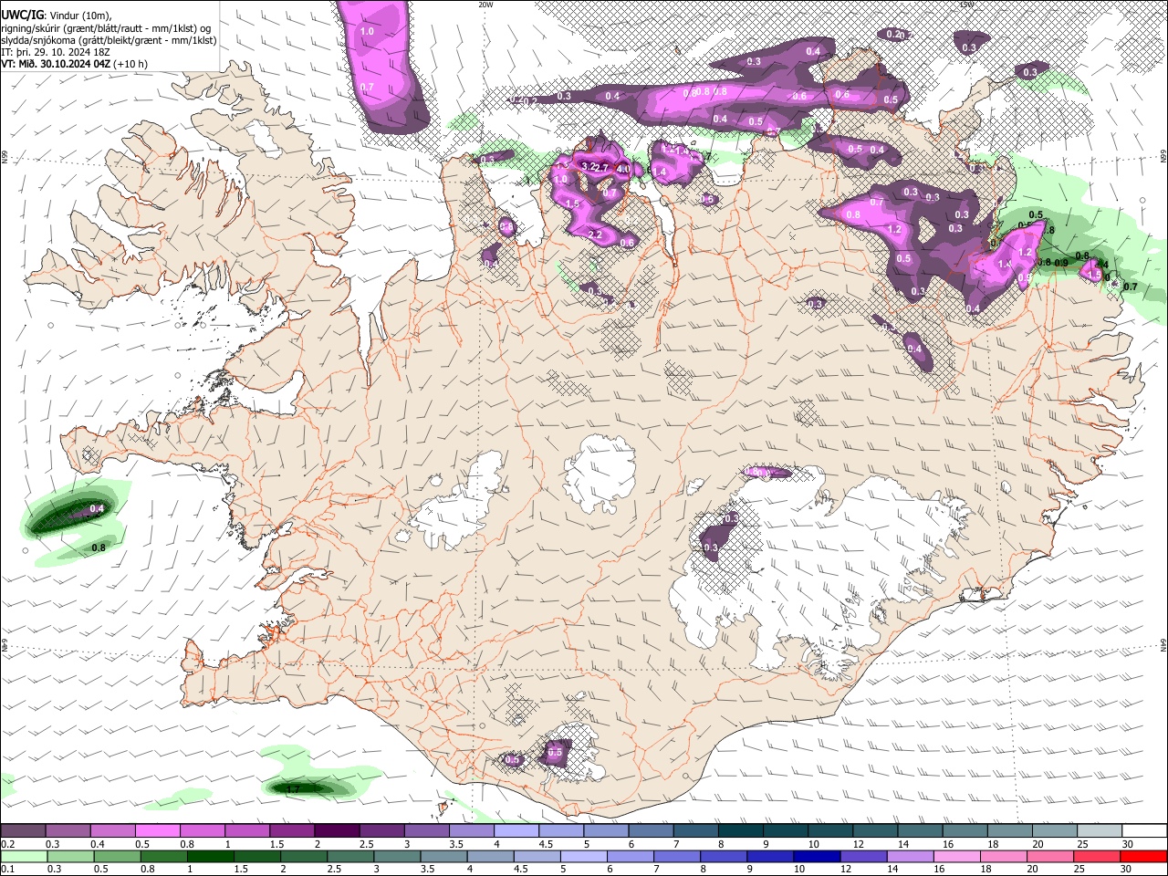
Task: Click the '30' label ending the top legend row
Action: pos(1128,844)
